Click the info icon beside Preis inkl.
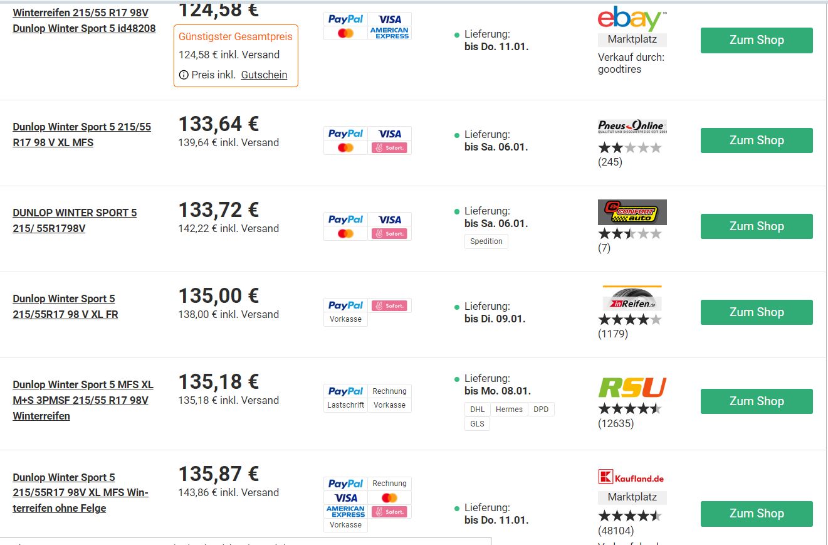828x545 pixels. (184, 75)
